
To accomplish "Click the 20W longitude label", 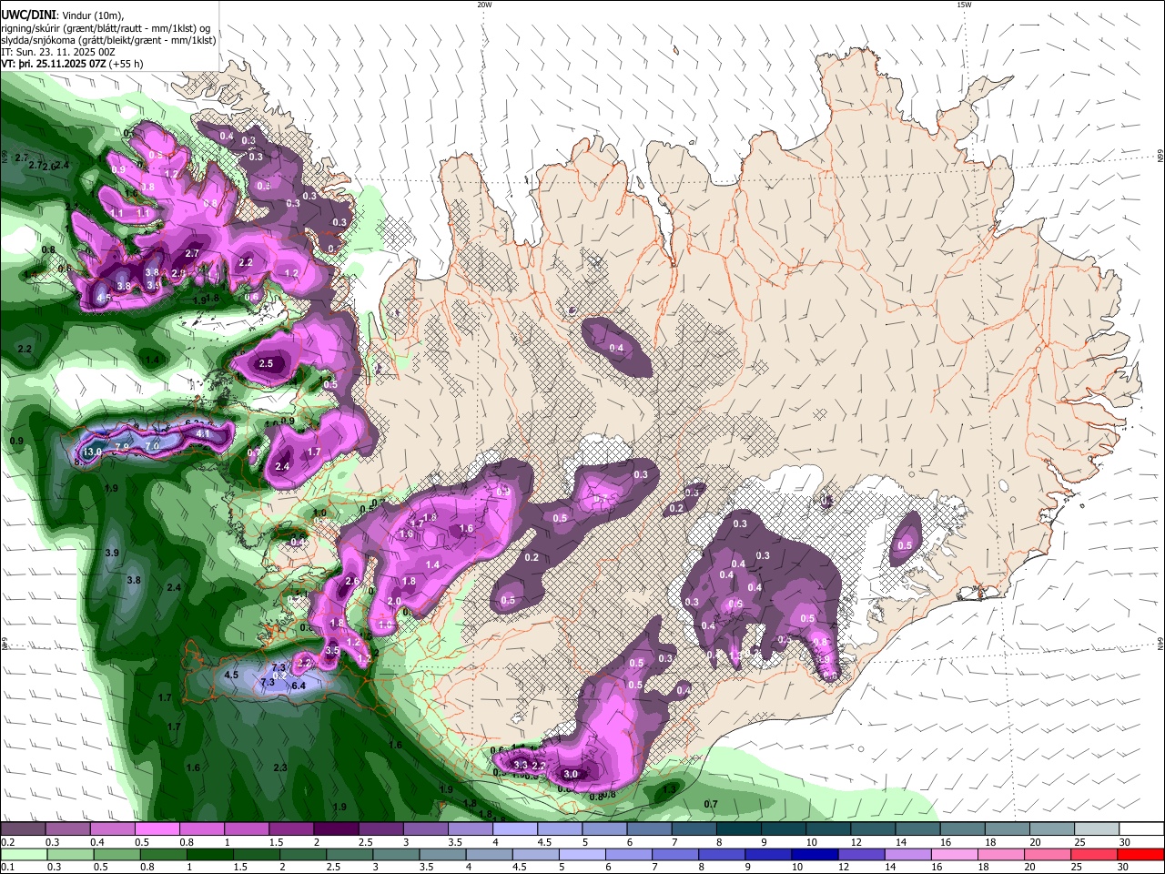I will click(484, 5).
